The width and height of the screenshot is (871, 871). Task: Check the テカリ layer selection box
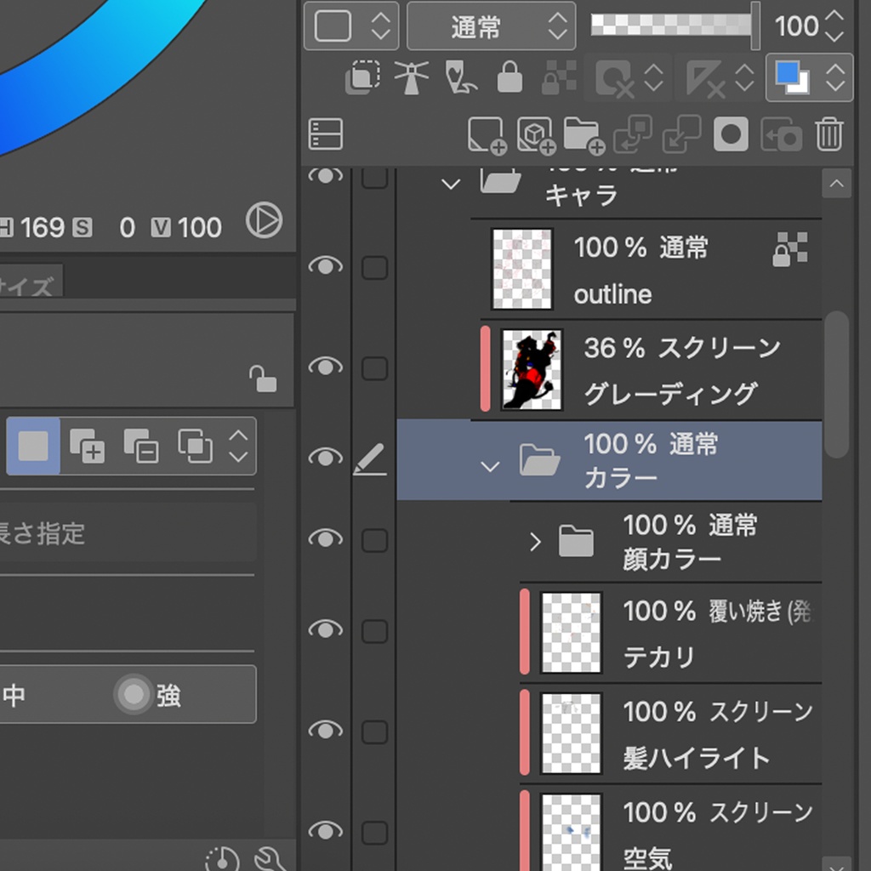click(x=374, y=631)
